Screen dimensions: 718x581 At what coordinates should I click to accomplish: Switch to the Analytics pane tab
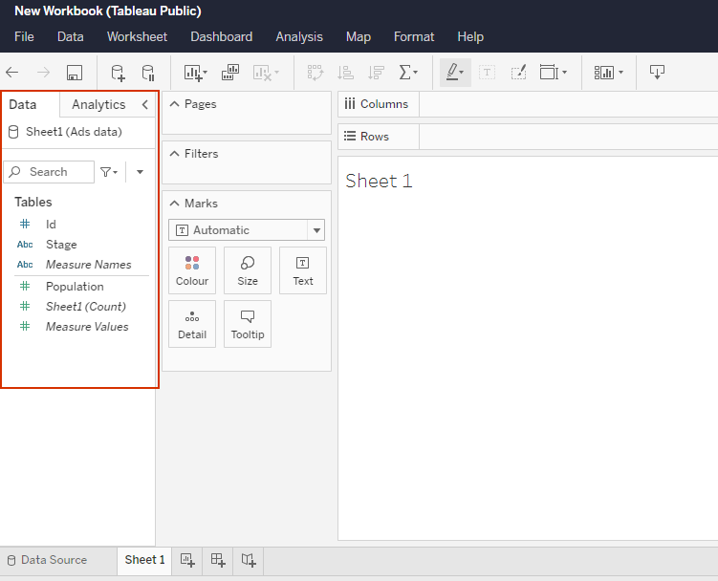coord(98,105)
